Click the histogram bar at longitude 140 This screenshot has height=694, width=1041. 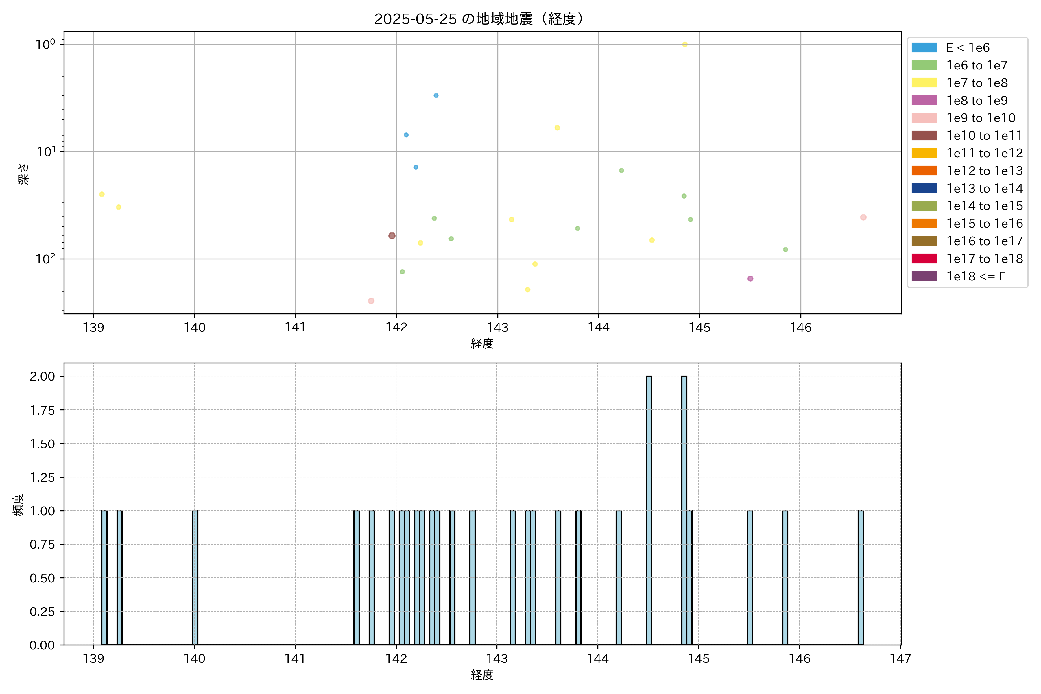tap(195, 577)
